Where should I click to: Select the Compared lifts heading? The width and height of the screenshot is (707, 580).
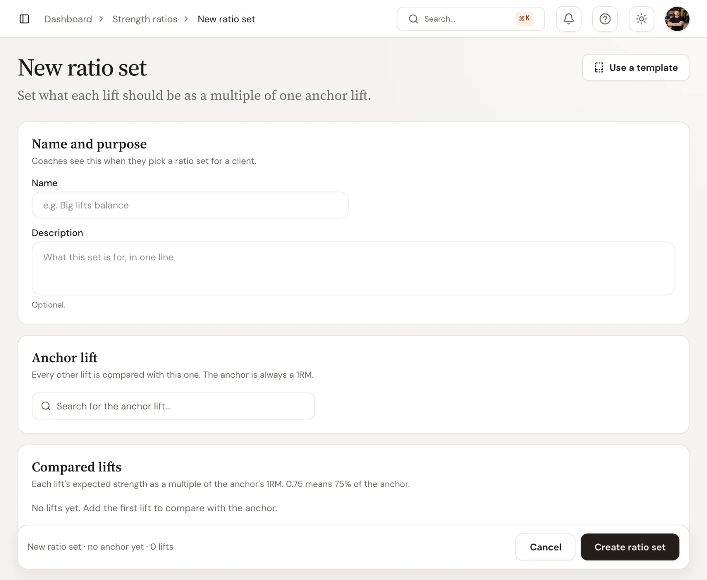click(x=77, y=467)
